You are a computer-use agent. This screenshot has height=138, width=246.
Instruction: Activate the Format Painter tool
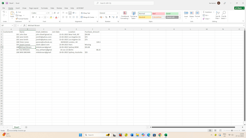pos(22,19)
